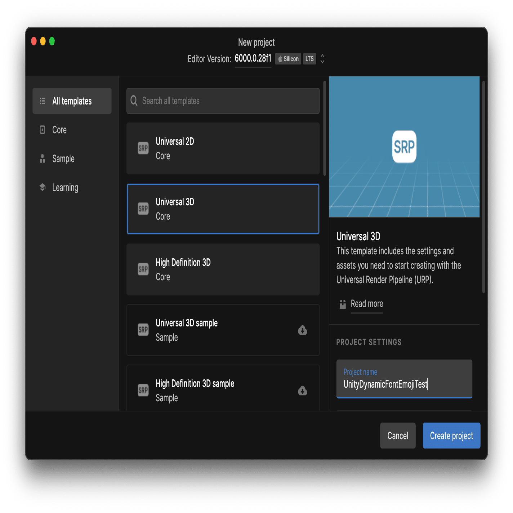The width and height of the screenshot is (513, 513).
Task: Click the search magnifier icon
Action: tap(134, 101)
